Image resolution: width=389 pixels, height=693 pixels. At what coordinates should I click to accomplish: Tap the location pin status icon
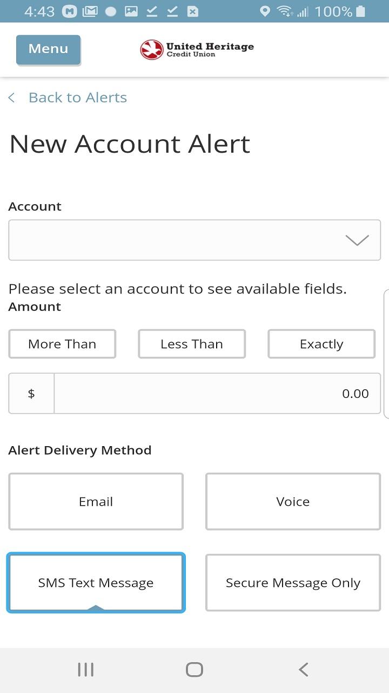pos(265,11)
